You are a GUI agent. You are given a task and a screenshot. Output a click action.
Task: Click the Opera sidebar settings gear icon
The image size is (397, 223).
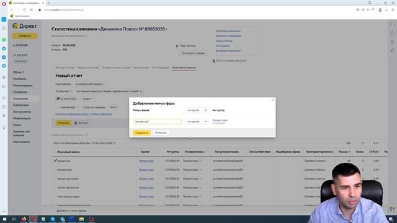pos(4,116)
